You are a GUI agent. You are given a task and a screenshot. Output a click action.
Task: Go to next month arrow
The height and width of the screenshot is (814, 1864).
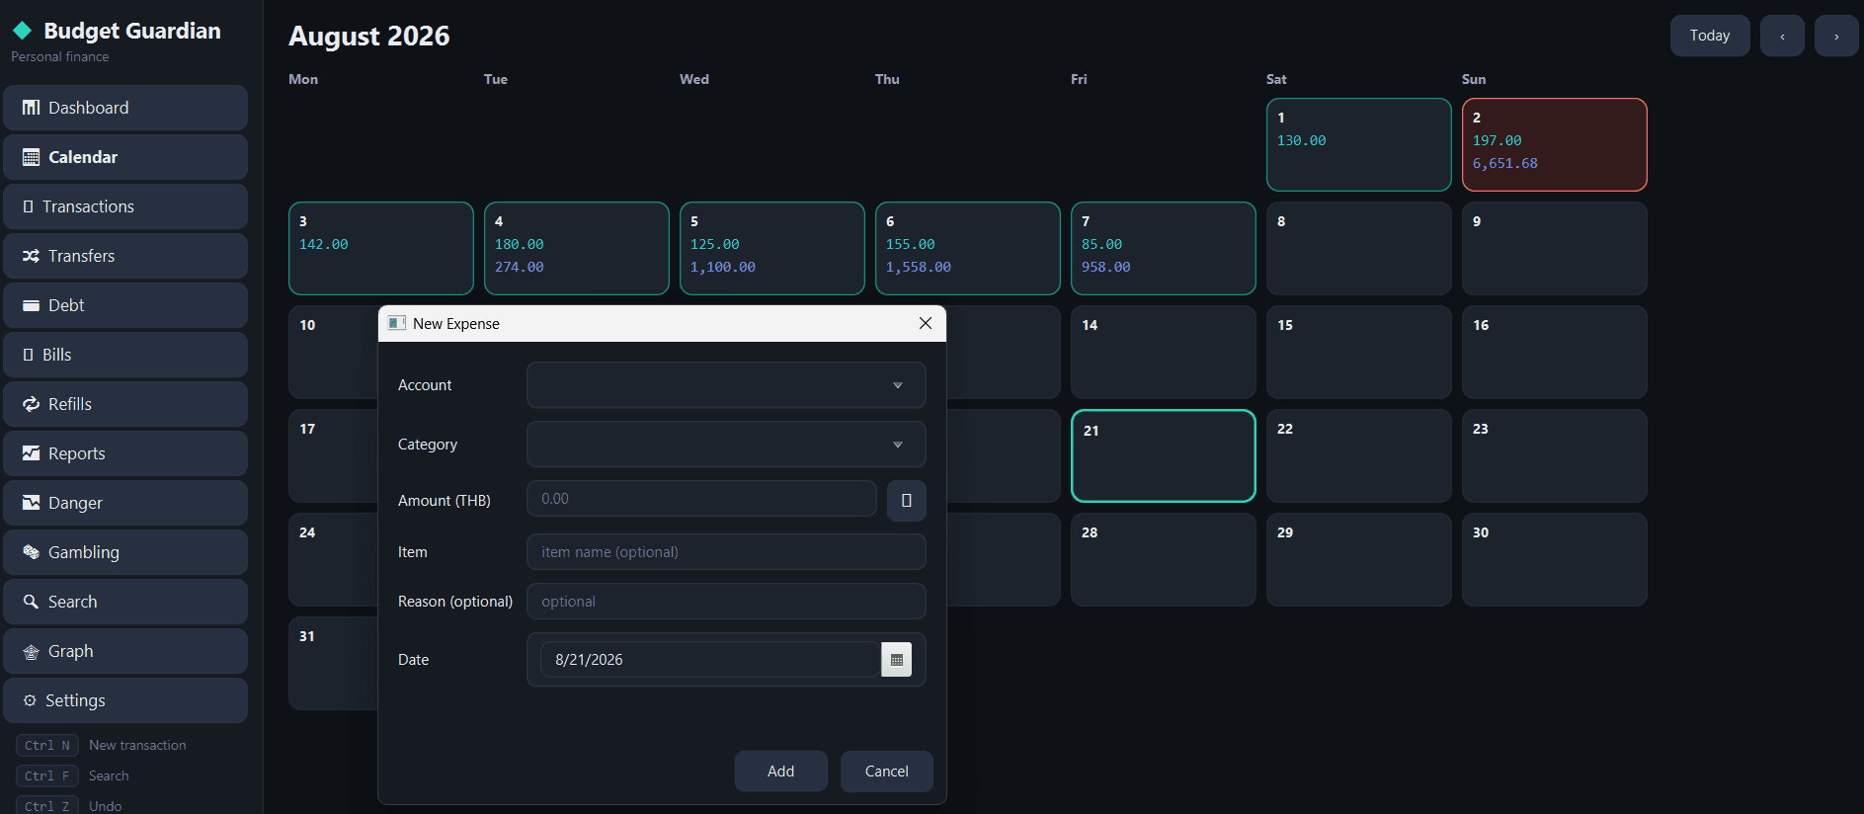pos(1836,36)
